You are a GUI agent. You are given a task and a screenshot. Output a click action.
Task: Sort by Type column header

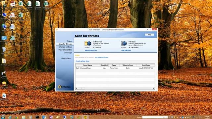[114, 65]
